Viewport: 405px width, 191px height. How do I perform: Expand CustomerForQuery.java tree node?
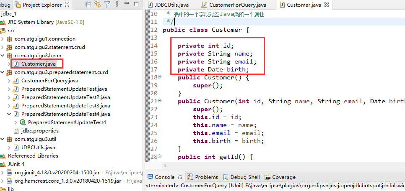pyautogui.click(x=9, y=81)
